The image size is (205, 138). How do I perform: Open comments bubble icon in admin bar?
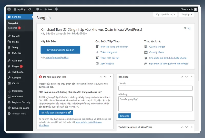[37, 9]
